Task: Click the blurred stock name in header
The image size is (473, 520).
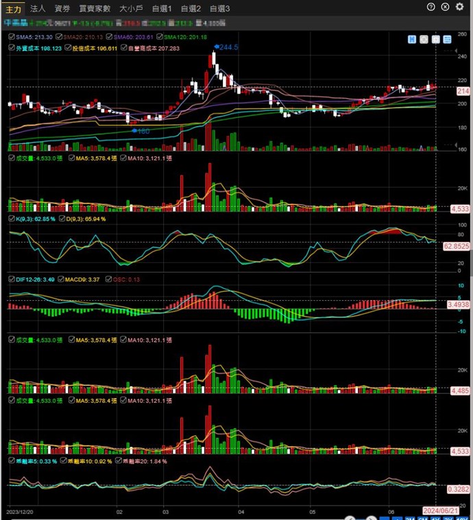Action: click(x=16, y=23)
